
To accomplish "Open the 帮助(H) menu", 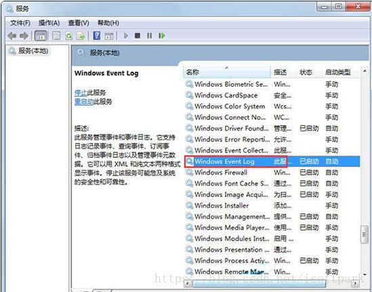I will pos(108,23).
